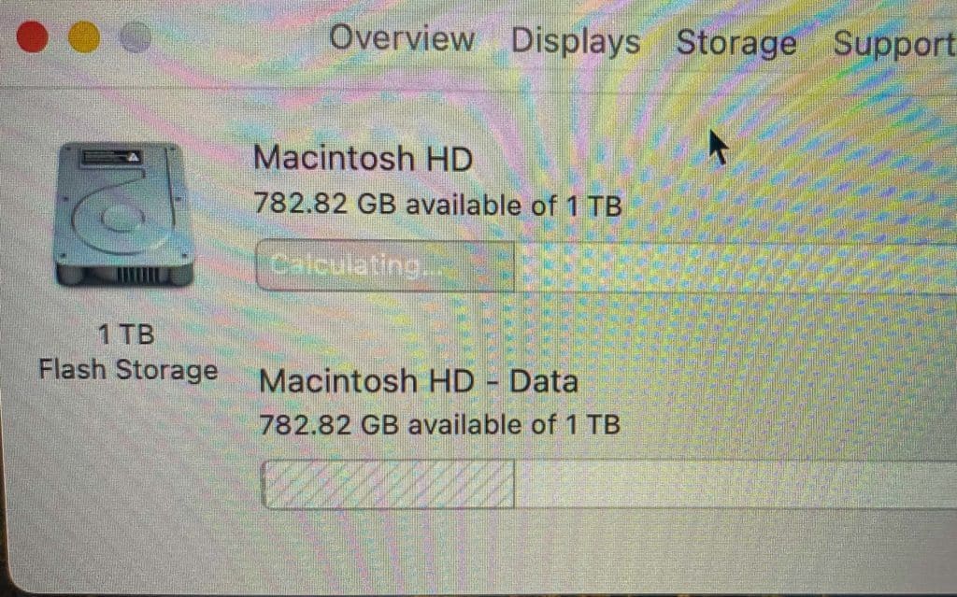
Task: Click the empty portion of the Data storage bar
Action: point(736,484)
